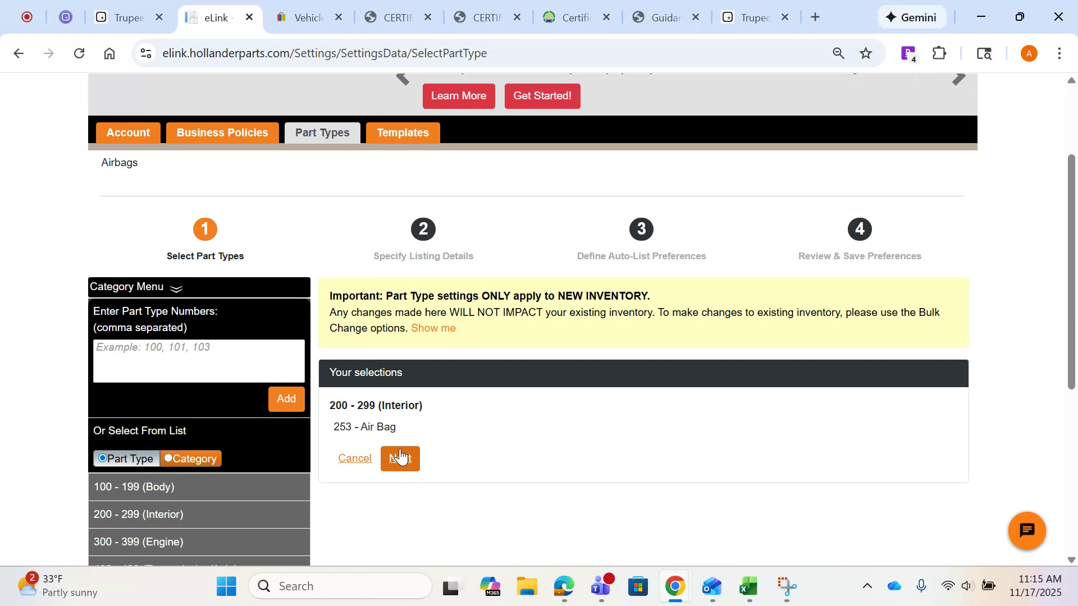Click the zoom search icon in the address bar
The height and width of the screenshot is (606, 1078).
pyautogui.click(x=838, y=53)
